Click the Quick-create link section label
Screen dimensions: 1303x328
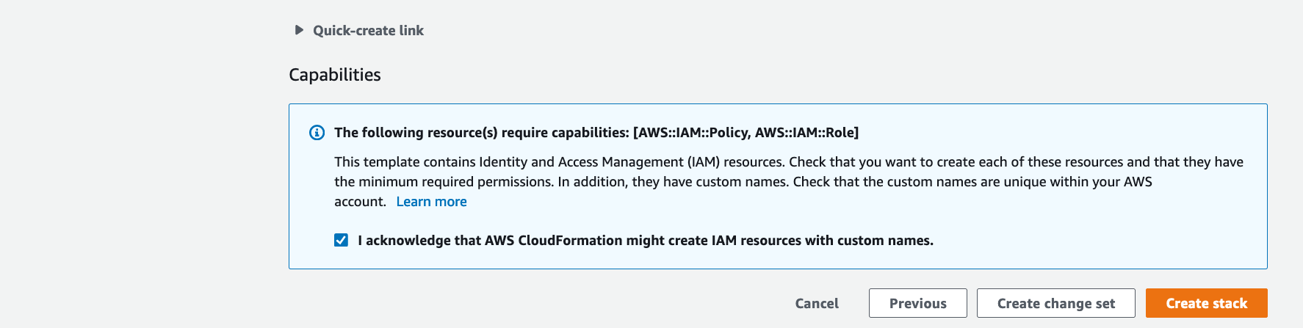(368, 30)
